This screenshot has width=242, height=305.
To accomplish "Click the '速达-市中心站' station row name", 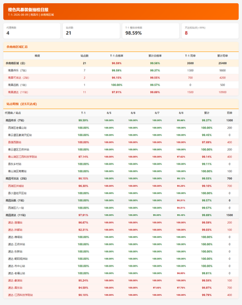I will [x=16, y=266].
